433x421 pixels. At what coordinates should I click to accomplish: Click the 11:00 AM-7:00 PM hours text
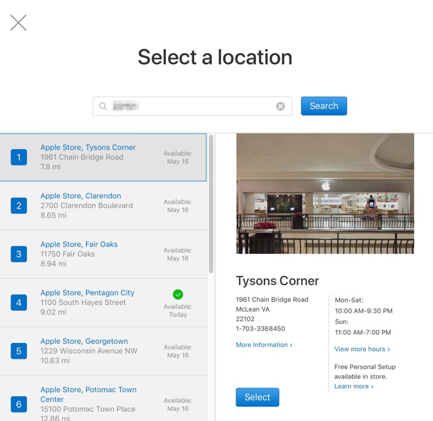click(x=363, y=332)
